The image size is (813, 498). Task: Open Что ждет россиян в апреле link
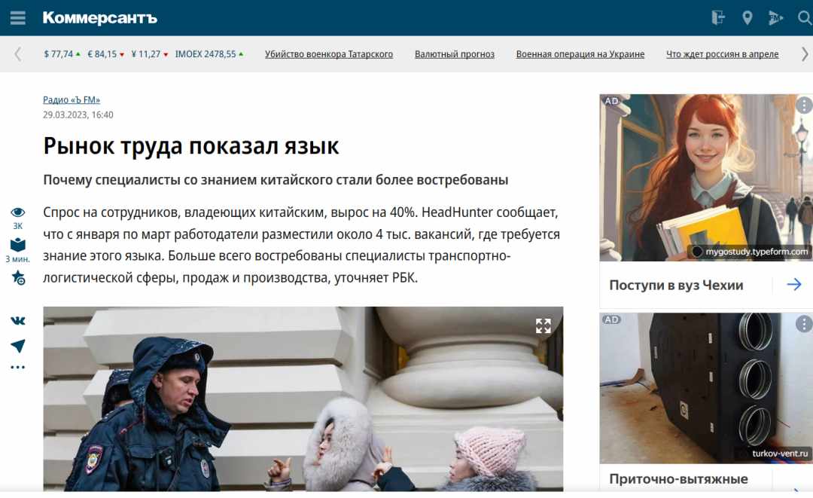pos(722,54)
